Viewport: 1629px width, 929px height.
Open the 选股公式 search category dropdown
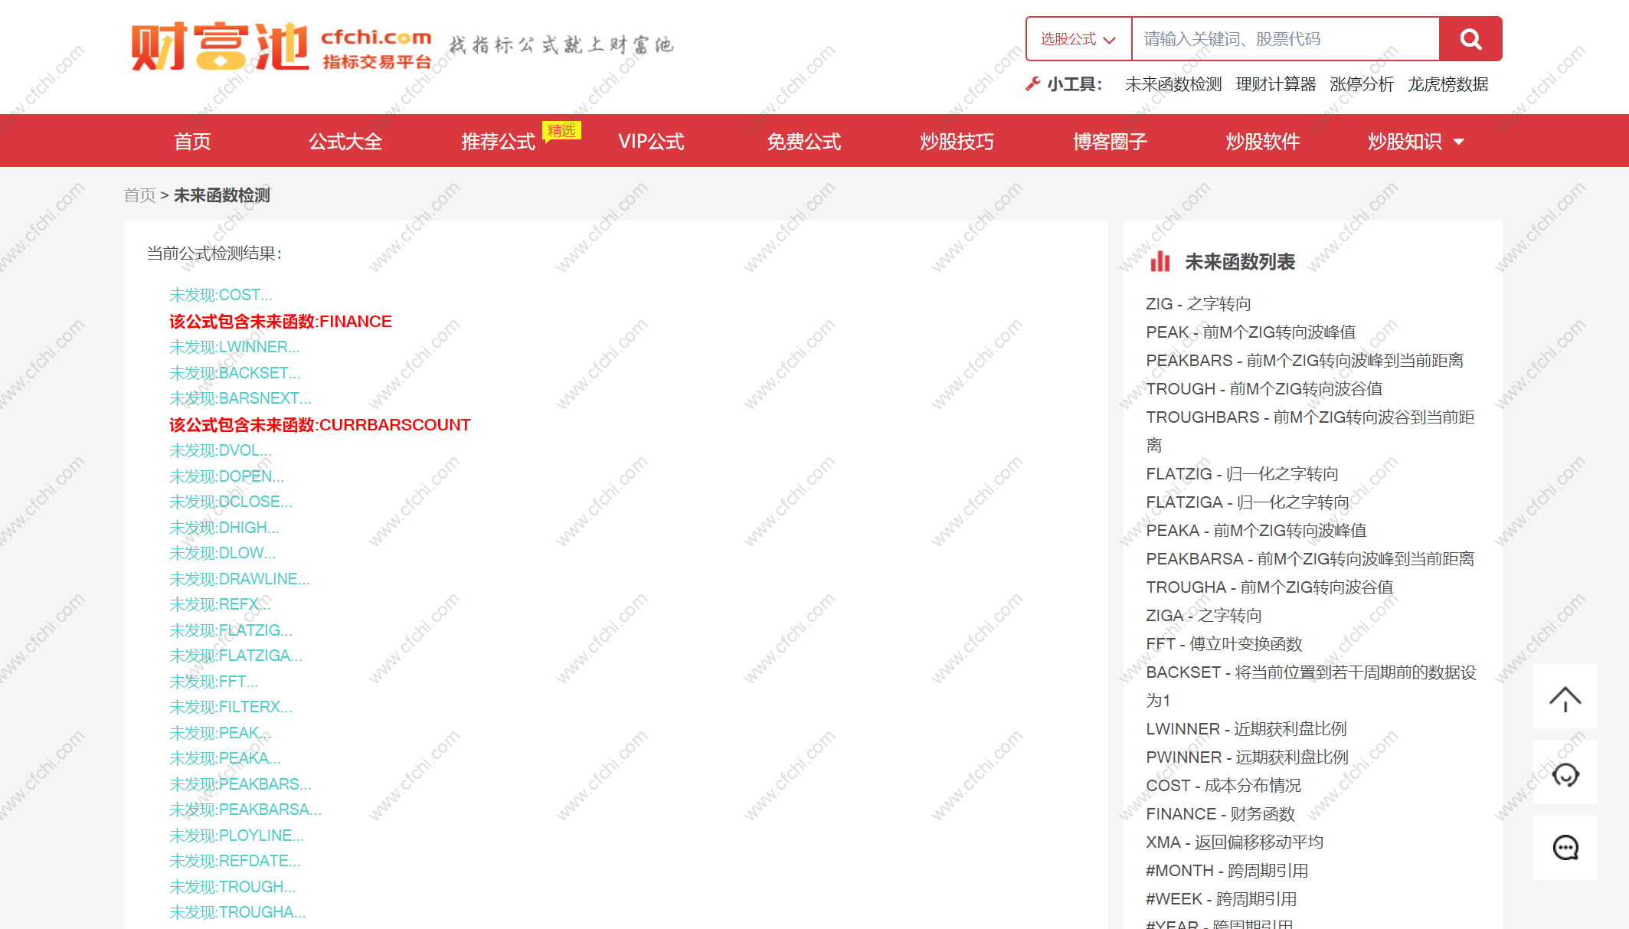[x=1078, y=39]
